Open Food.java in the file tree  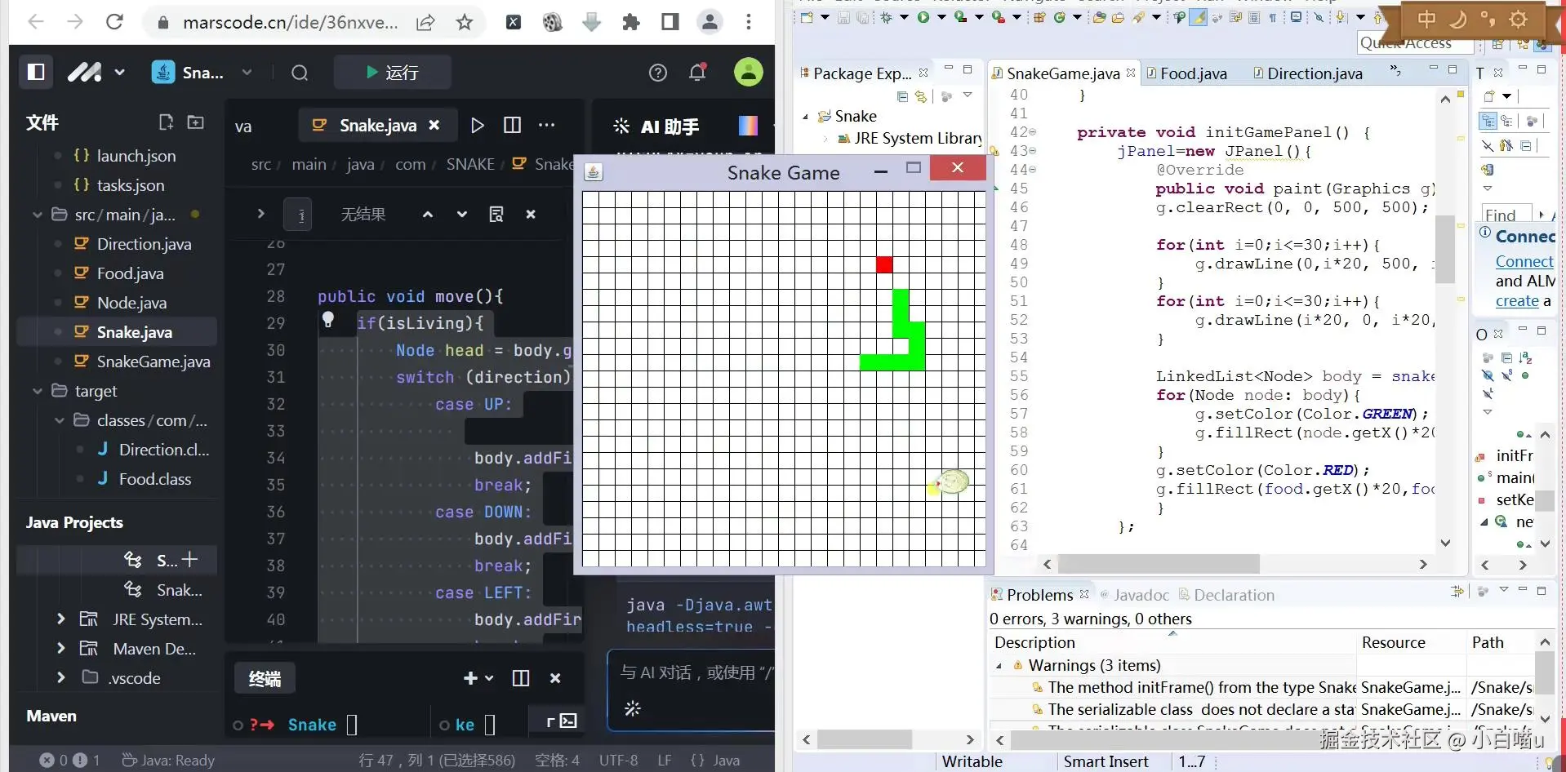[130, 273]
